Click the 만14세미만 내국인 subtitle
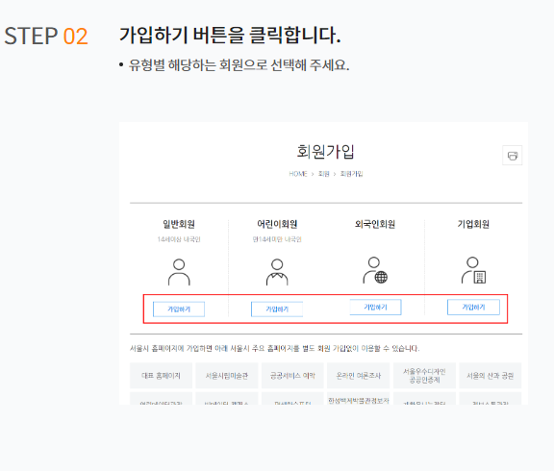Viewport: 554px width, 471px height. [x=277, y=239]
